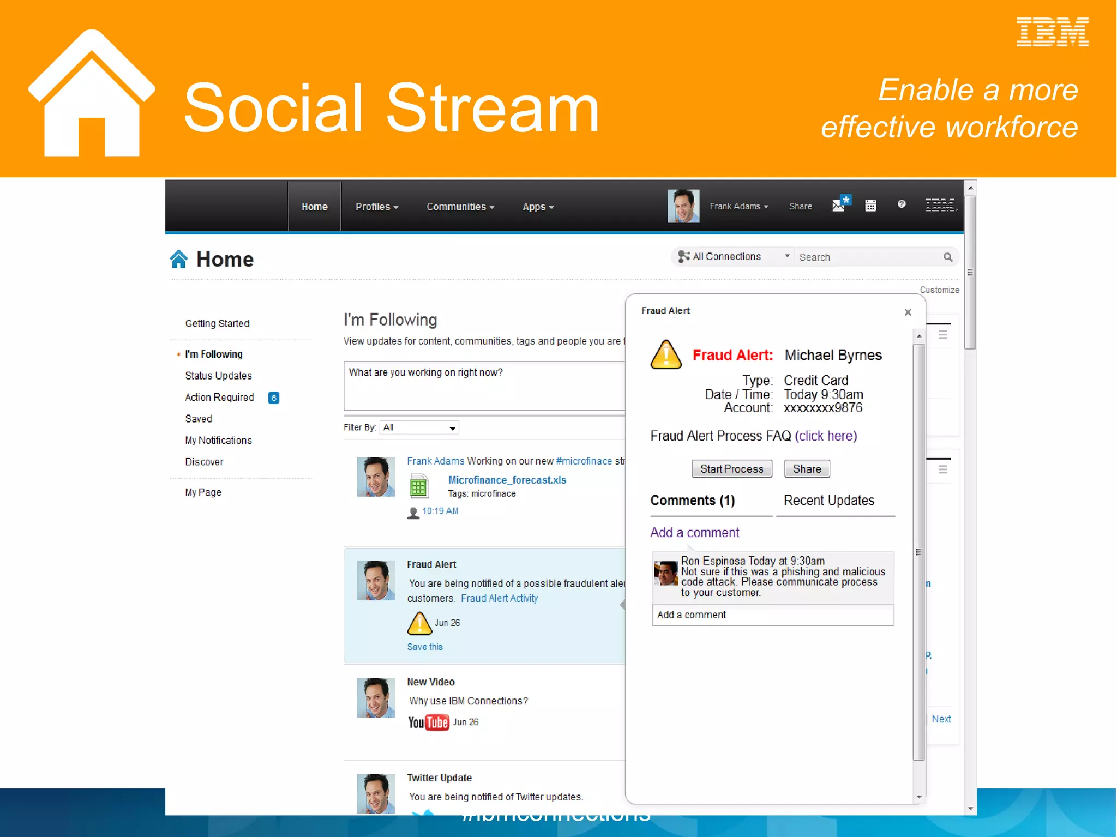Click the popup scrollbar down arrow
Viewport: 1117px width, 837px height.
(919, 797)
